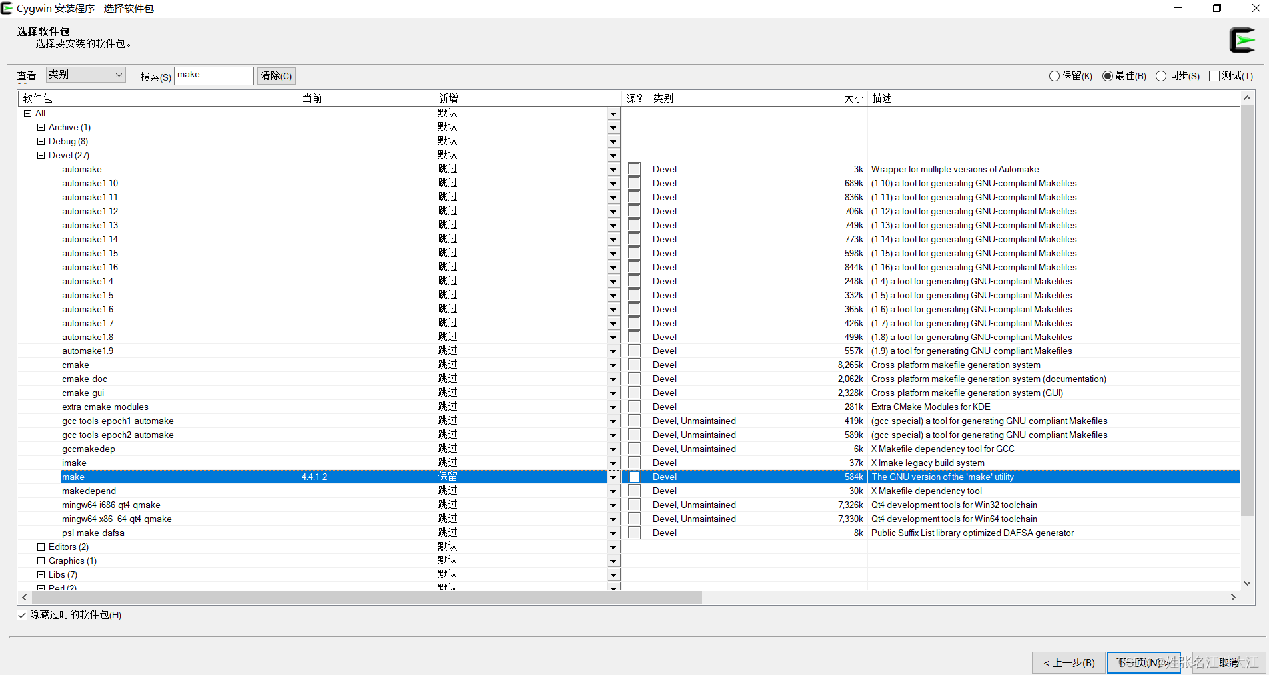Uncheck 隐藏过时的软件包(H) checkbox
1269x675 pixels.
pyautogui.click(x=22, y=614)
